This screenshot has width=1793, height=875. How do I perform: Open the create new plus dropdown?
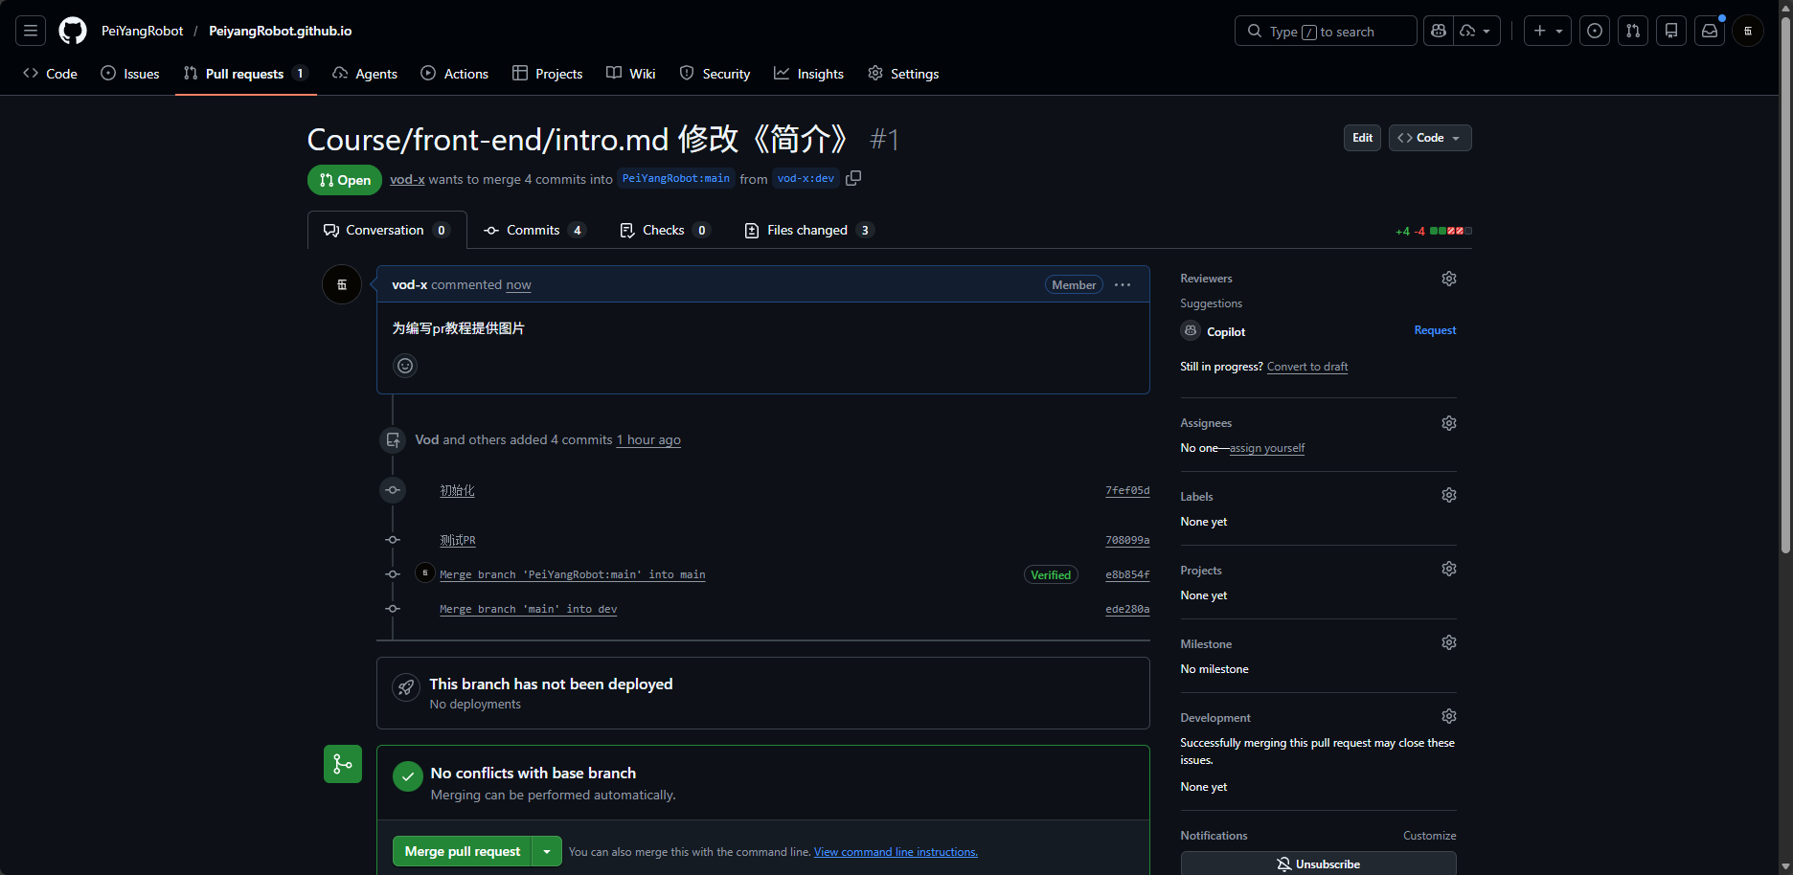tap(1548, 31)
